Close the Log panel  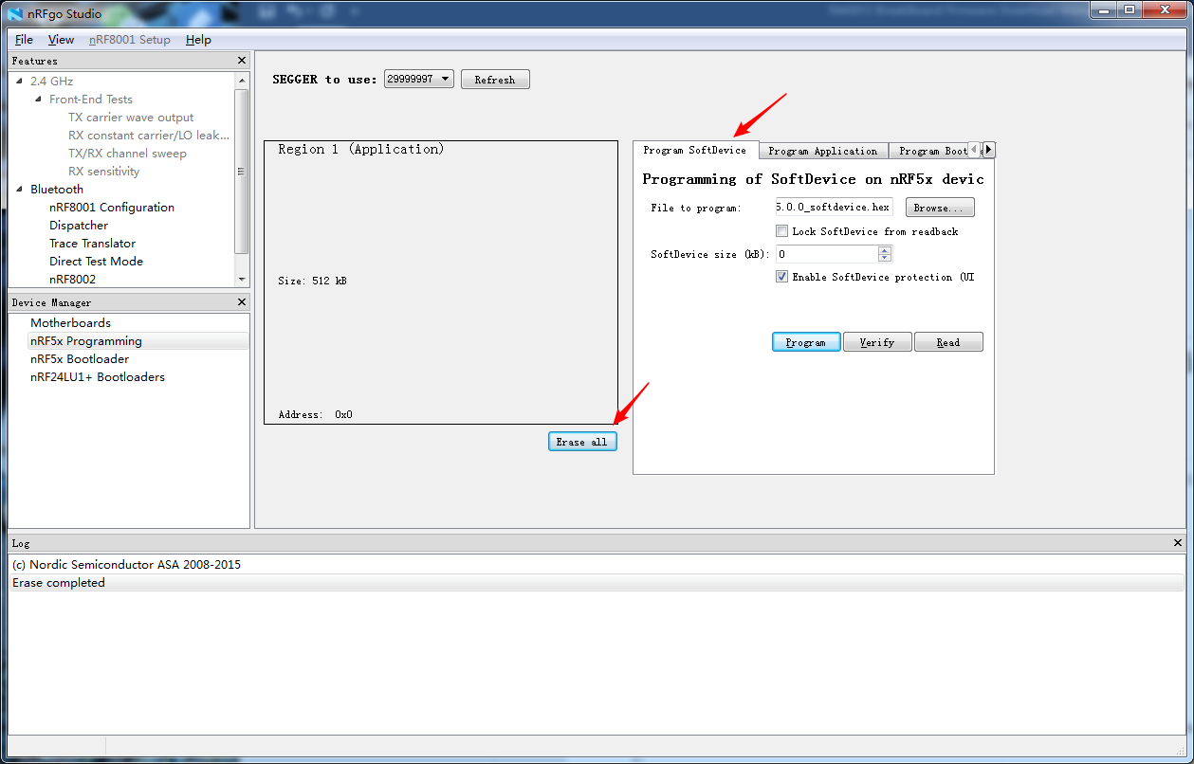point(1178,543)
